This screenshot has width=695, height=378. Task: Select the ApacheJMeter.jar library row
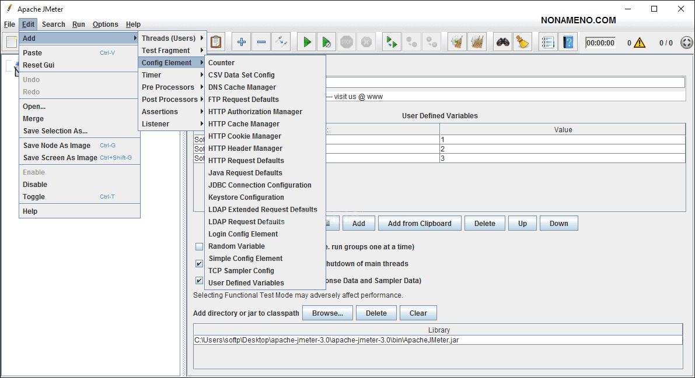pos(438,340)
